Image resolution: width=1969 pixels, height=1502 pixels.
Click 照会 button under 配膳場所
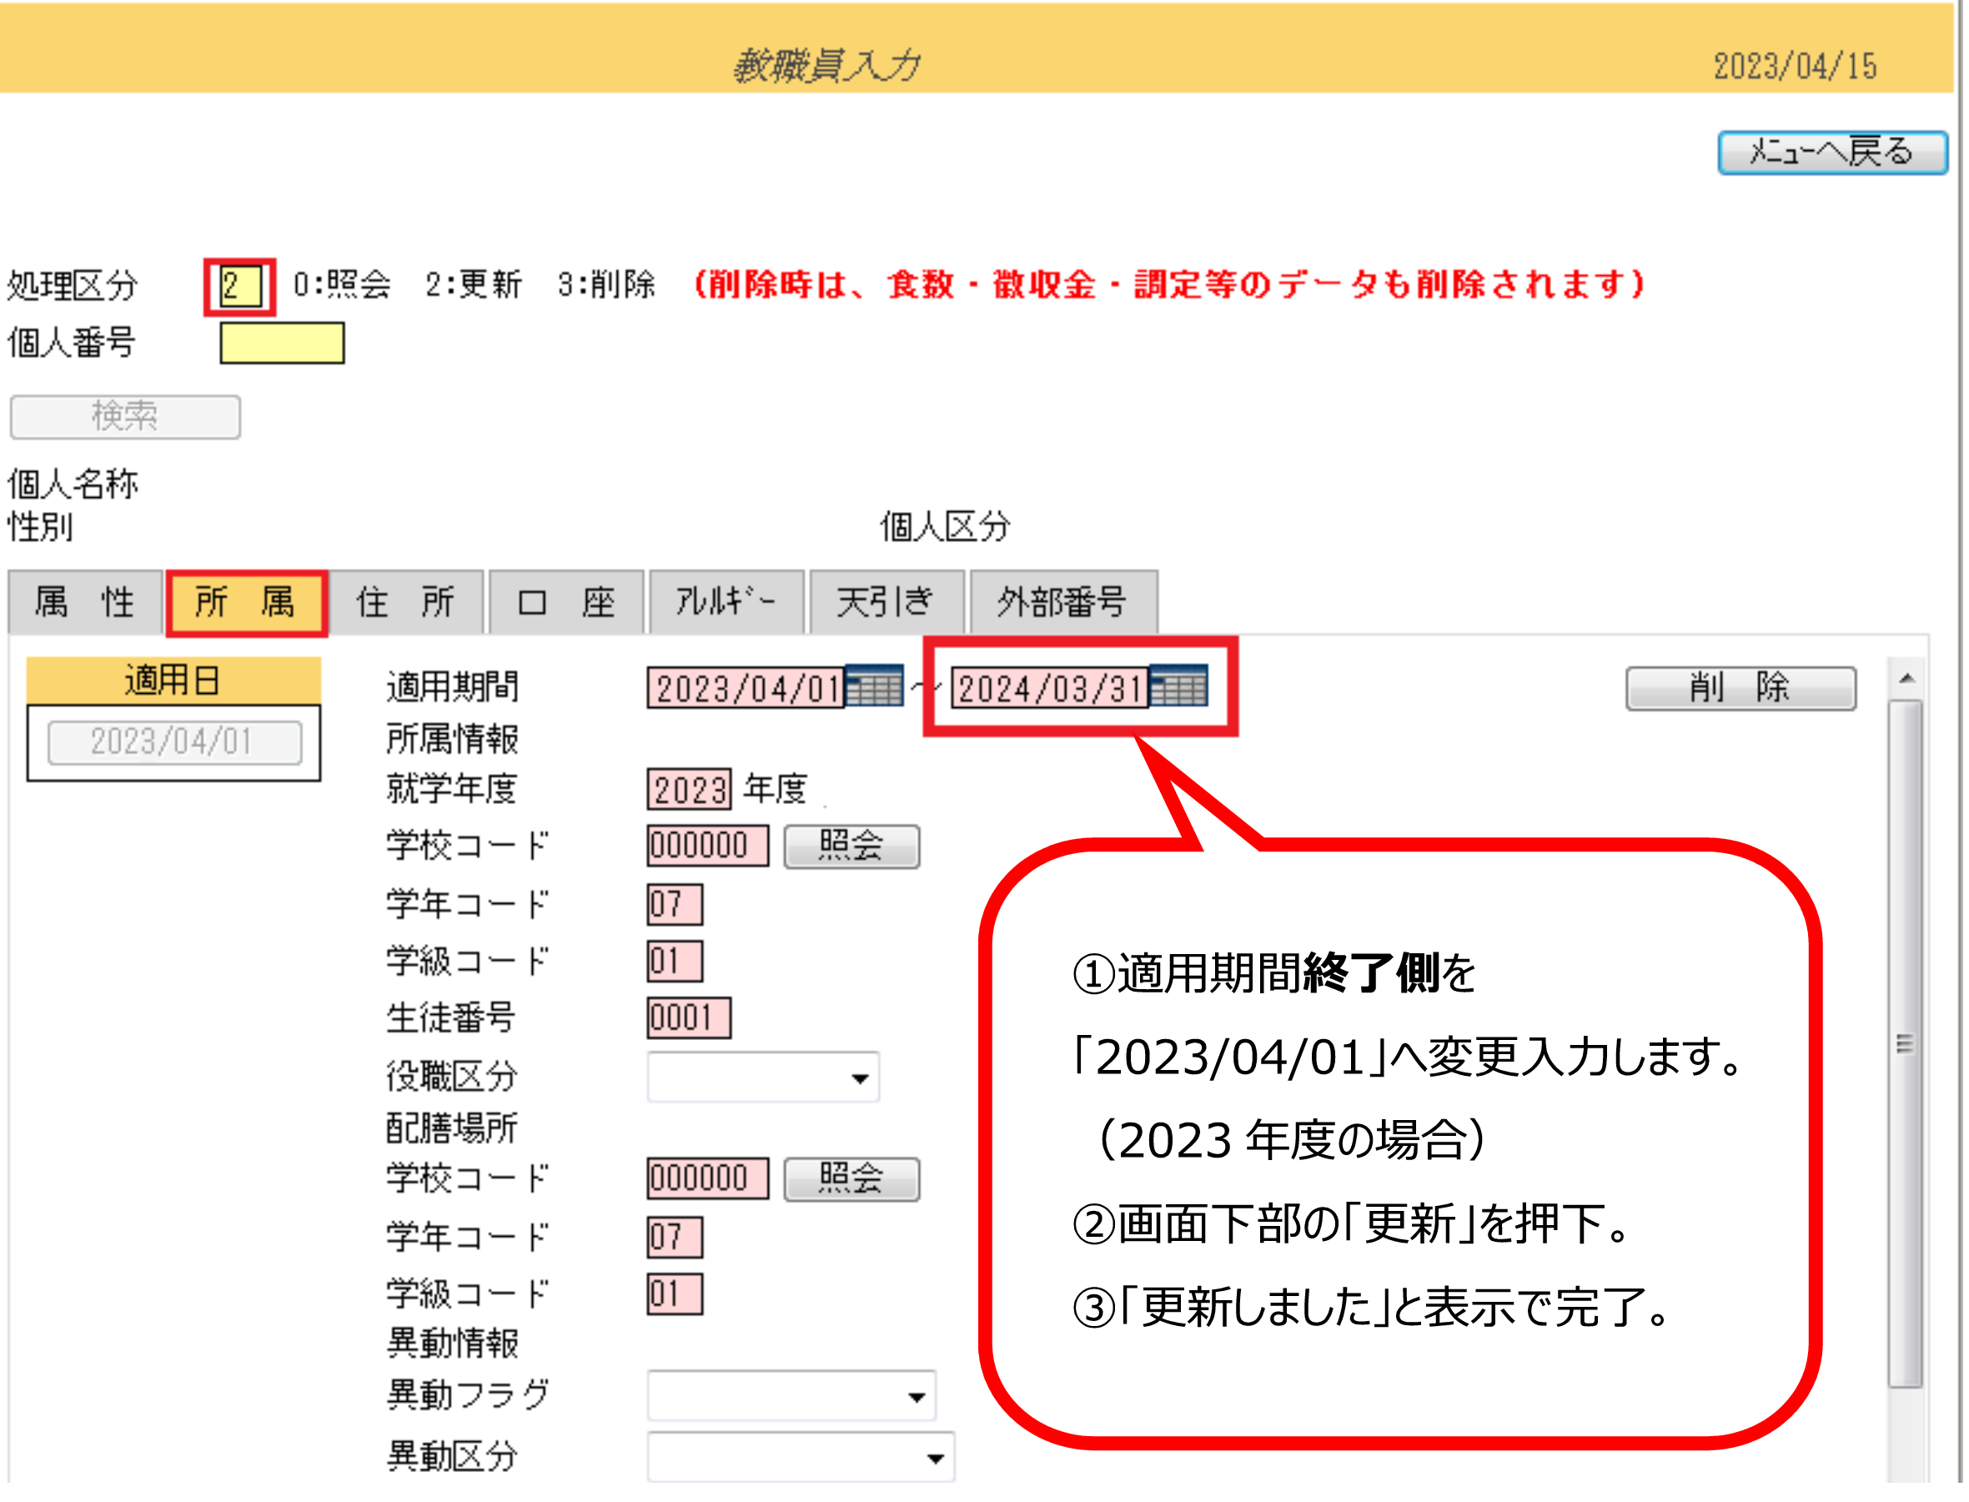pos(851,1179)
